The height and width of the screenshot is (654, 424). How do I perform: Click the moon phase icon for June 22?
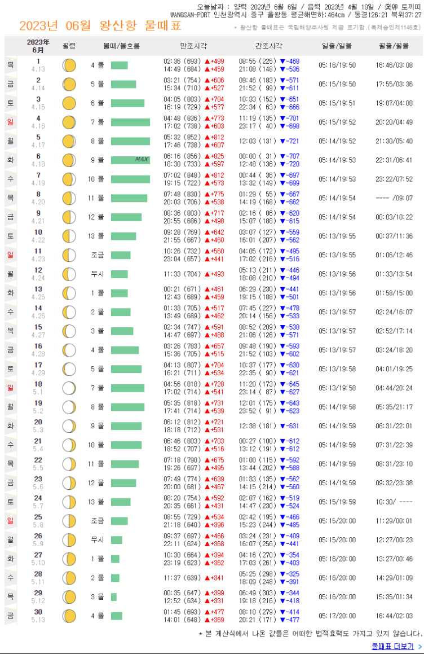(x=69, y=464)
